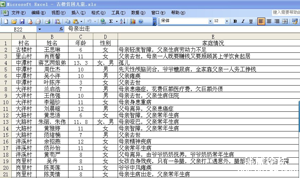Click the AutoSum sigma icon
Image resolution: width=300 pixels, height=178 pixels.
click(111, 21)
